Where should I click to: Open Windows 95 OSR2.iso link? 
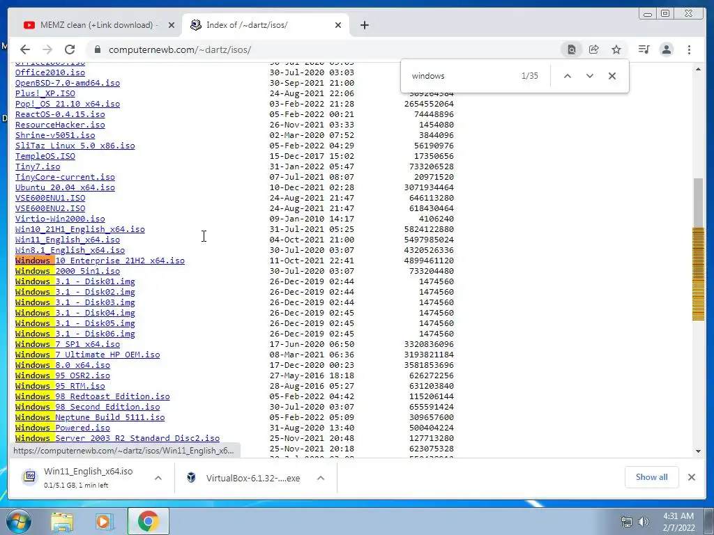click(x=63, y=375)
